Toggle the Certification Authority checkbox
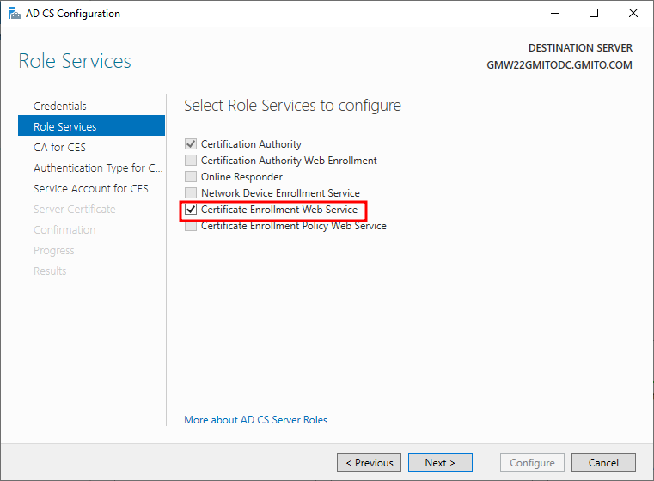Image resolution: width=654 pixels, height=481 pixels. coord(191,143)
